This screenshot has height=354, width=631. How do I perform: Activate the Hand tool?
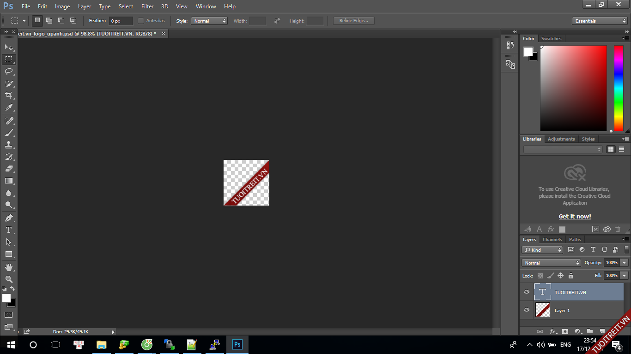coord(9,267)
